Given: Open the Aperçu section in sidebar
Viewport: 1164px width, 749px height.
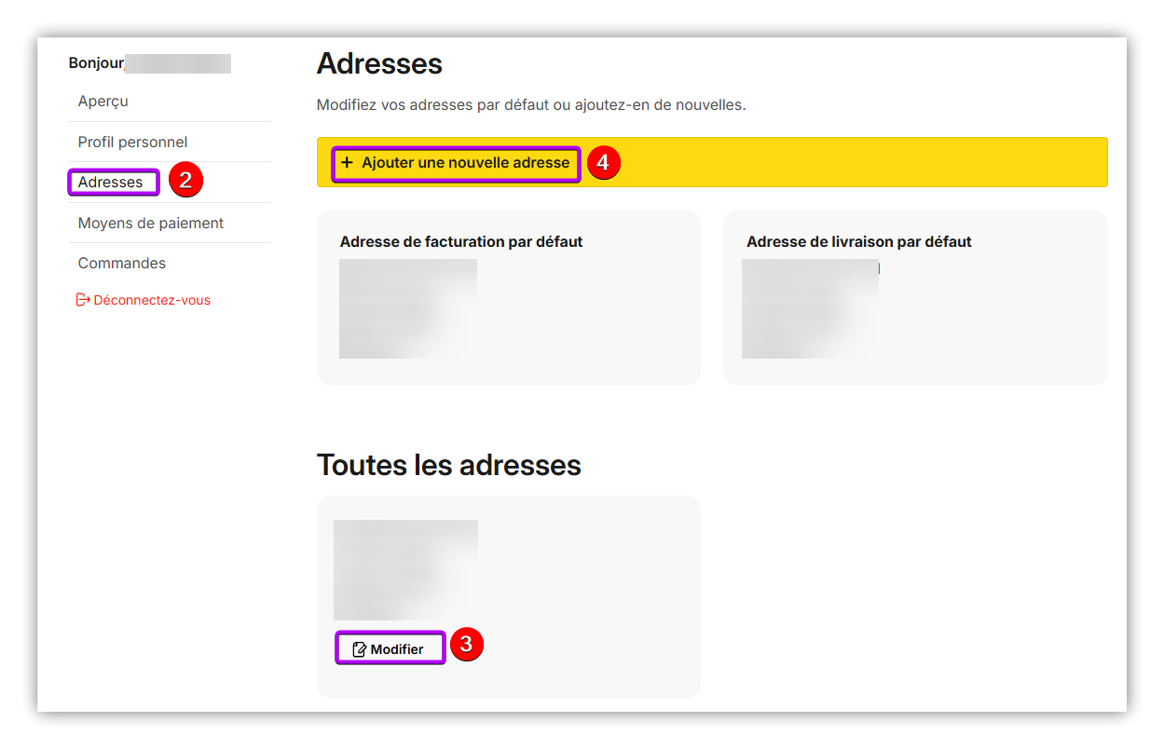Looking at the screenshot, I should [x=103, y=102].
